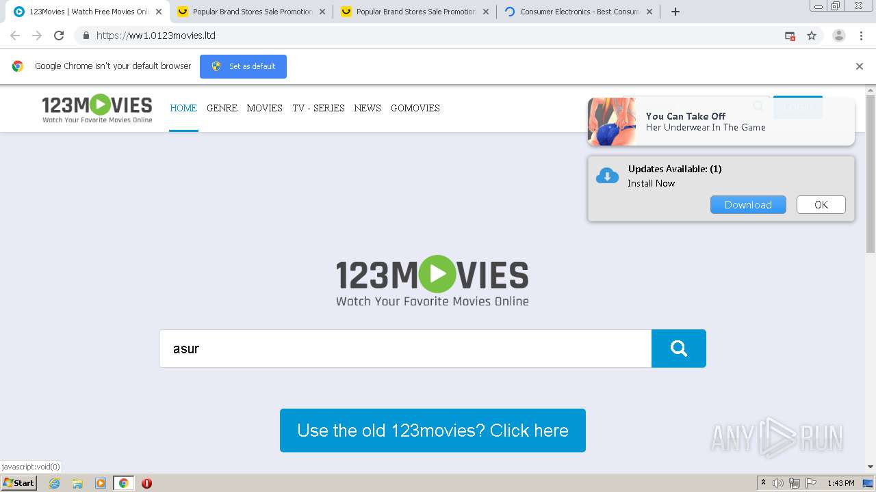Click the address bar URL field
876x492 pixels.
coord(438,36)
